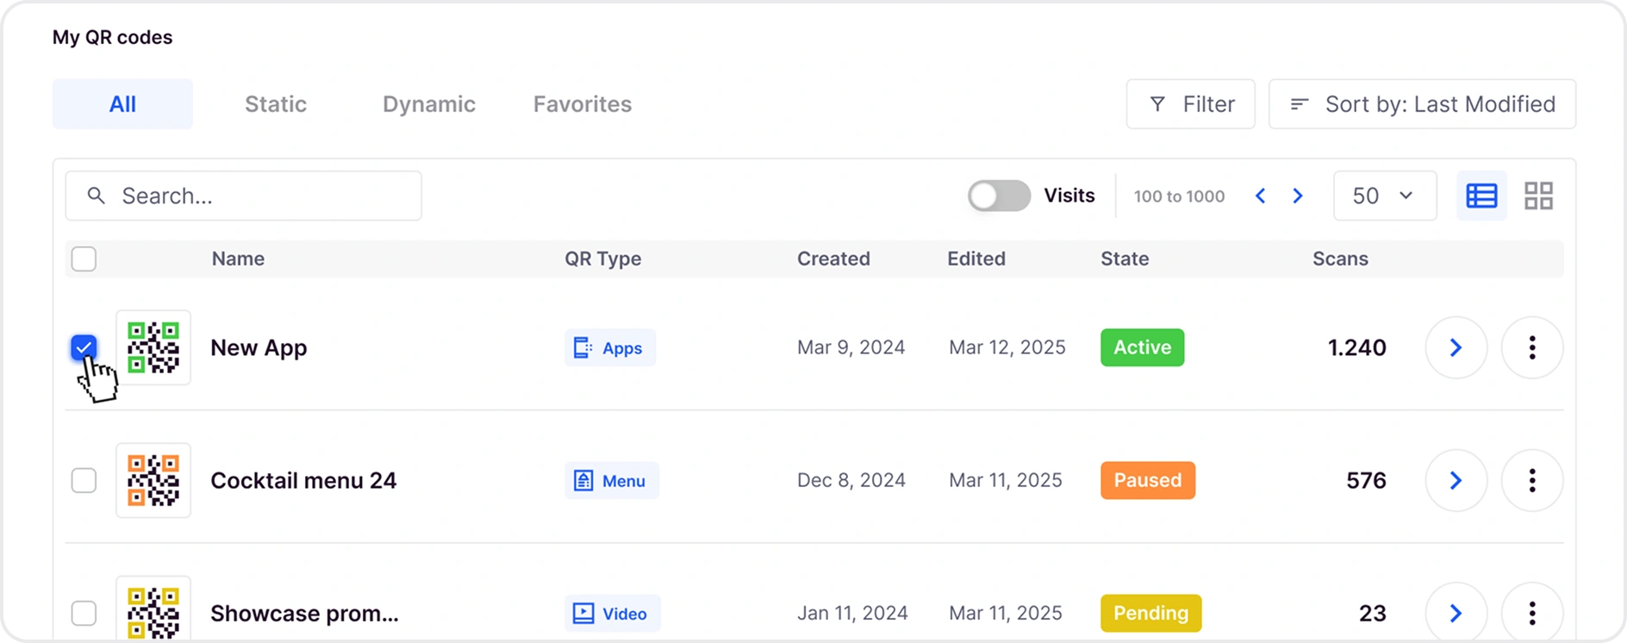Screen dimensions: 1627x643
Task: Open three-dot menu for Cocktail menu 24
Action: click(x=1531, y=480)
